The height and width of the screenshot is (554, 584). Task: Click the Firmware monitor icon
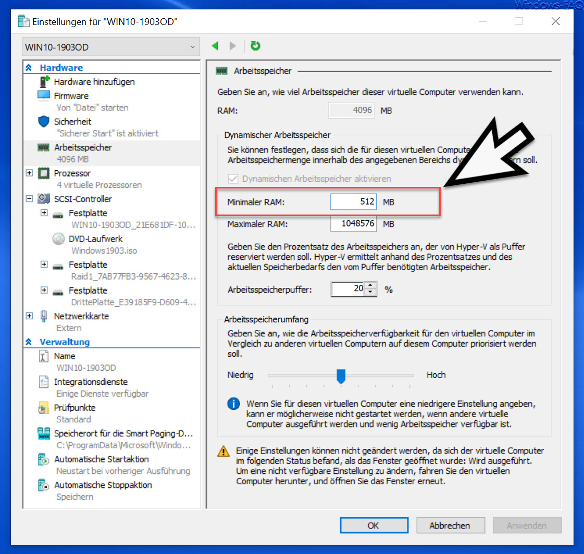pos(44,95)
